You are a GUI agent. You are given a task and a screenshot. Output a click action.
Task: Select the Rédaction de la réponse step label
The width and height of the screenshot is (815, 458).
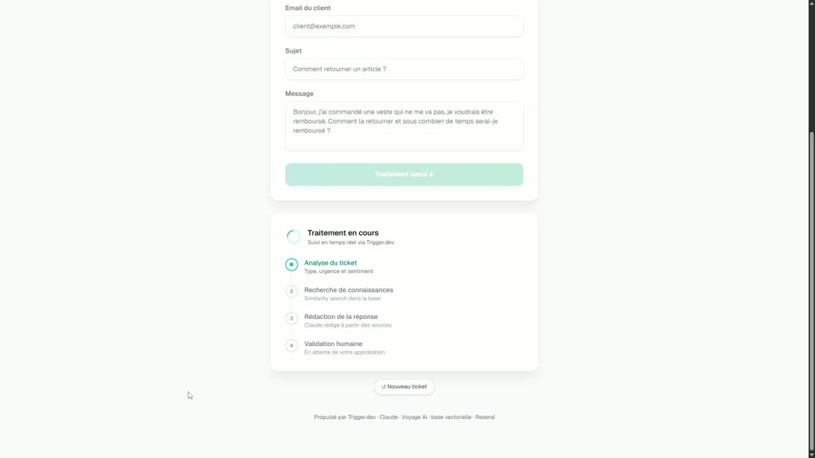(341, 316)
